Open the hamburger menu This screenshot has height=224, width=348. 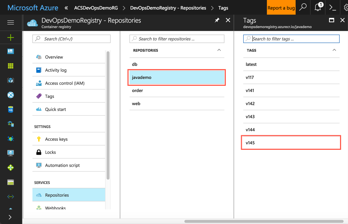[10, 23]
